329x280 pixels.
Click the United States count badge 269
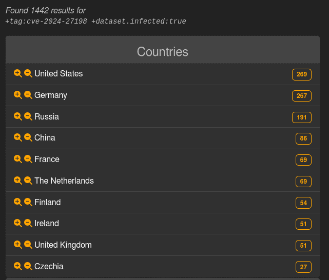coord(301,74)
